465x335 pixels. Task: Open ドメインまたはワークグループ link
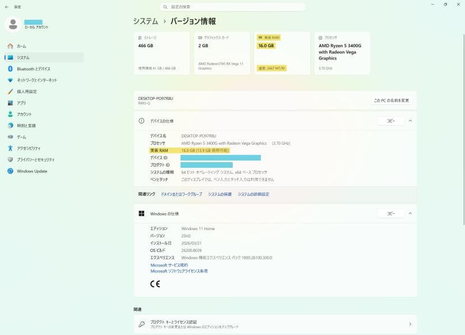click(182, 194)
